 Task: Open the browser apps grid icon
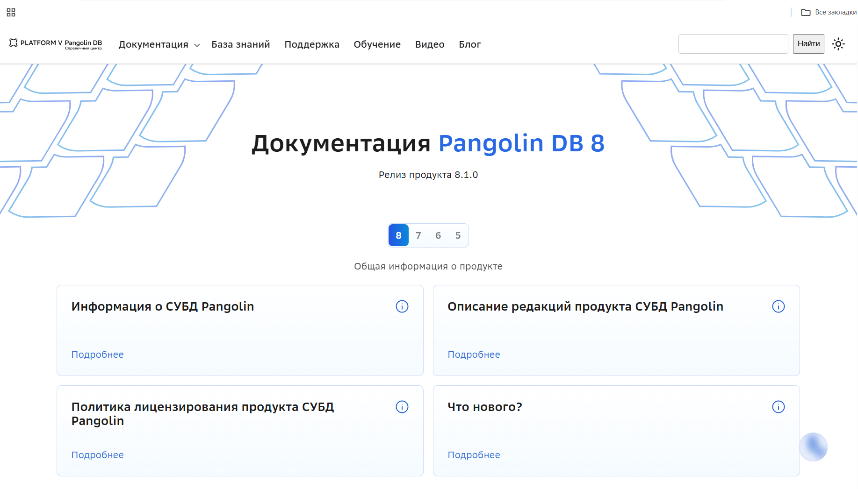coord(11,13)
